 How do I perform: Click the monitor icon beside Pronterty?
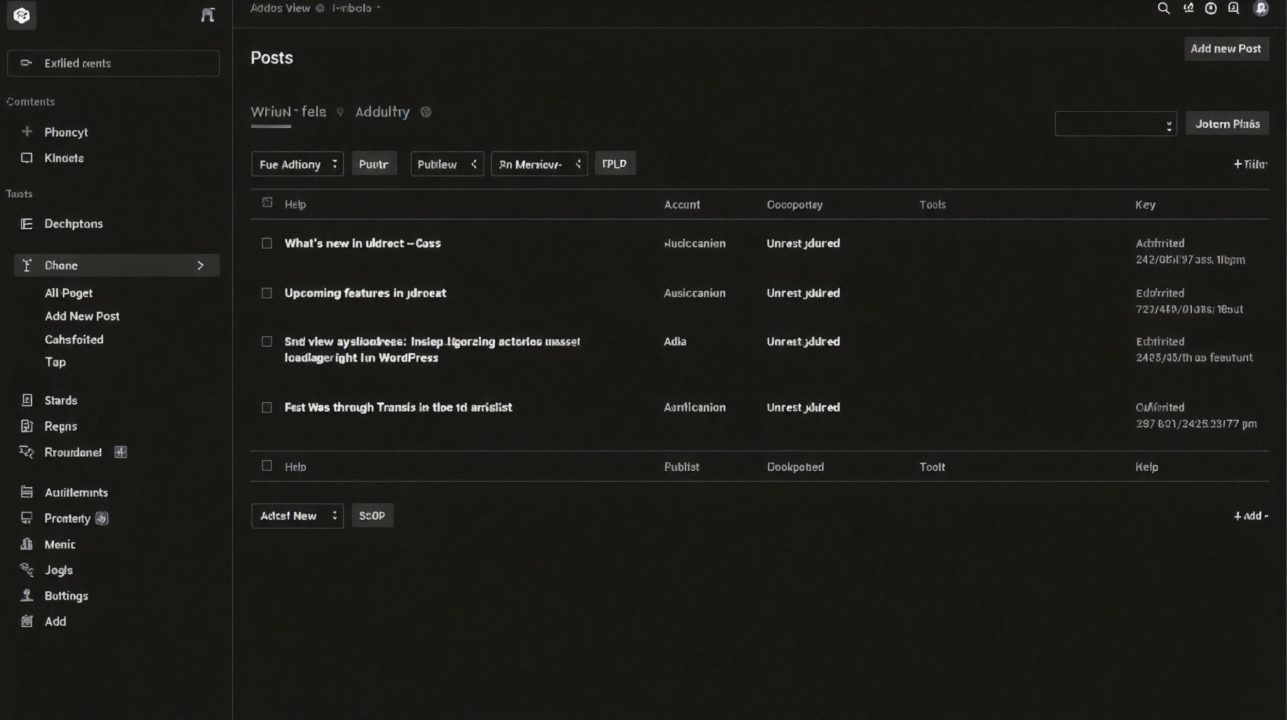[x=27, y=518]
